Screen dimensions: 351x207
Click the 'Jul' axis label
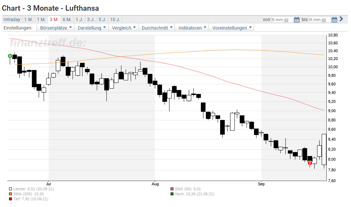click(x=48, y=184)
